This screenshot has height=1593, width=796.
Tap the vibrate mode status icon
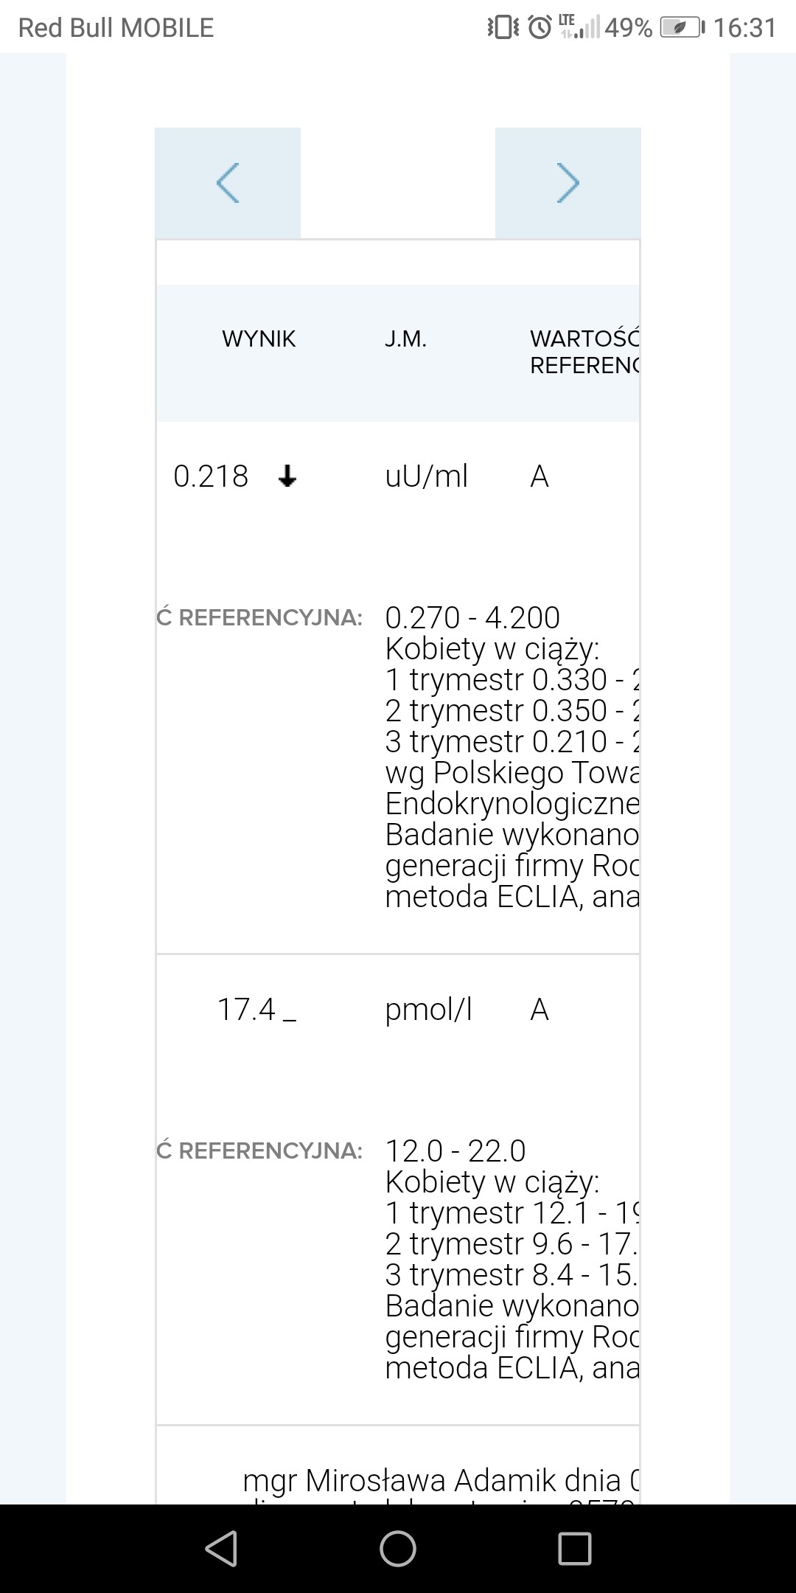503,28
